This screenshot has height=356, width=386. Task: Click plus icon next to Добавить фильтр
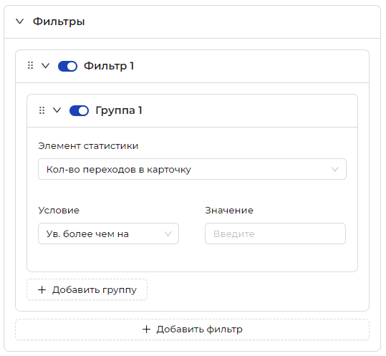click(x=147, y=329)
